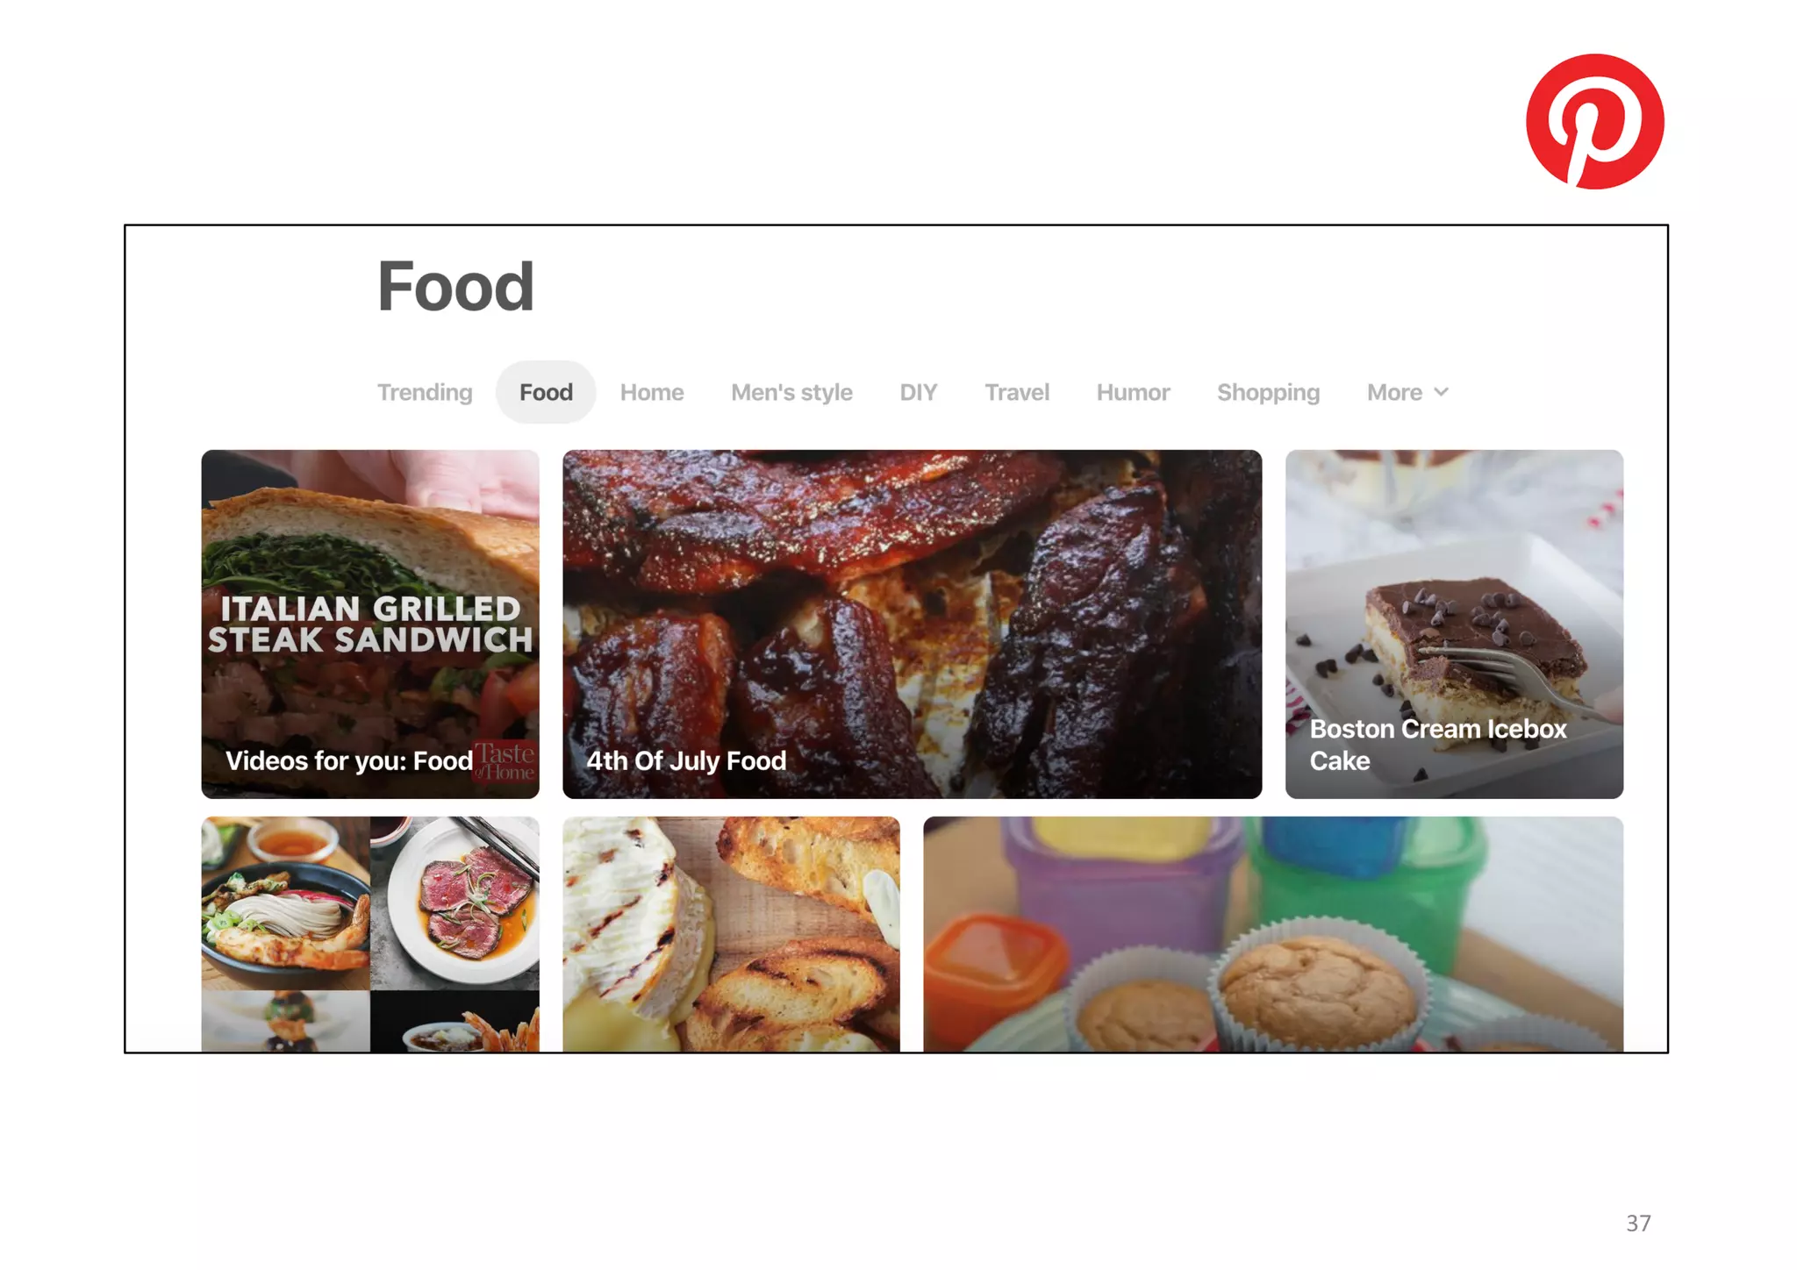Open the grilled bread and brie thumbnail
This screenshot has height=1270, width=1797.
(x=732, y=934)
